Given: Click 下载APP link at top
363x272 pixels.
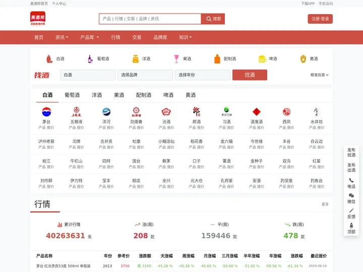Looking at the screenshot, I should (308, 4).
